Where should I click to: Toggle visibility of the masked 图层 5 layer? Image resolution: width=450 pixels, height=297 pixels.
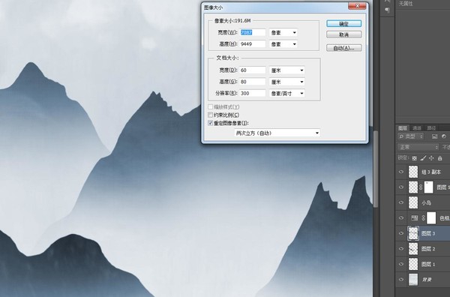[401, 187]
